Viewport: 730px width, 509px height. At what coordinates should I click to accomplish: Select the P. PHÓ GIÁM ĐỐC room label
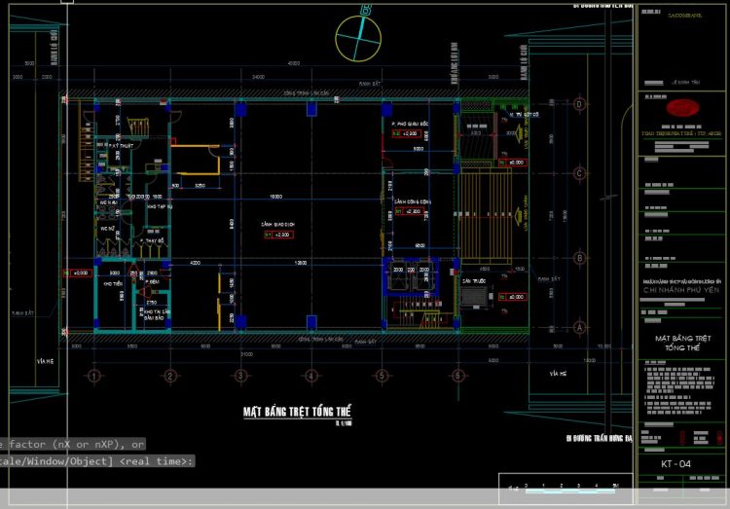pyautogui.click(x=412, y=126)
